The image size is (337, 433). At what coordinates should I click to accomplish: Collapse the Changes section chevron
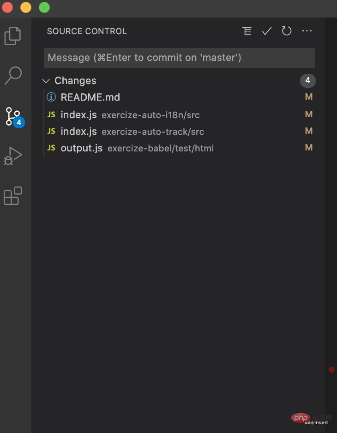tap(46, 81)
